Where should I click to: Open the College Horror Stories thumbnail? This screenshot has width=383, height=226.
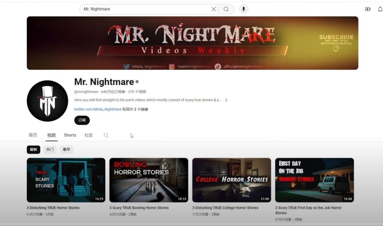click(232, 180)
